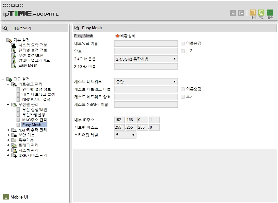Open 무선확장설정 menu item
Image resolution: width=278 pixels, height=203 pixels.
33,115
